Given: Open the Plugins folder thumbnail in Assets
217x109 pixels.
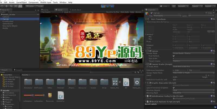Looking at the screenshot, I should [x=72, y=82].
